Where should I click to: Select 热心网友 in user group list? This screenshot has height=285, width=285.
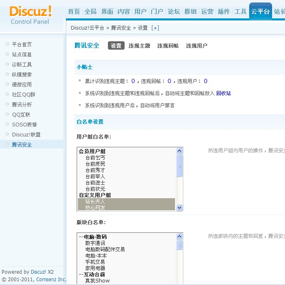(x=127, y=207)
